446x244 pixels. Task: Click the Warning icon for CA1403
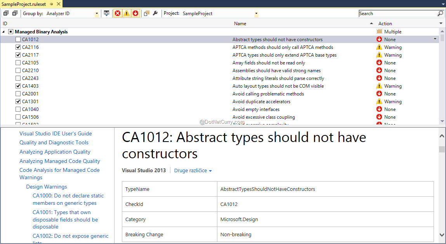tap(379, 86)
